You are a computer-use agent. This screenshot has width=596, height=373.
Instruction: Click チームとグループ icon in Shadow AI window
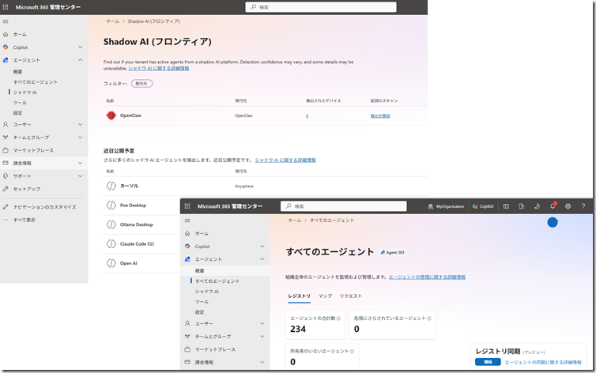6,138
